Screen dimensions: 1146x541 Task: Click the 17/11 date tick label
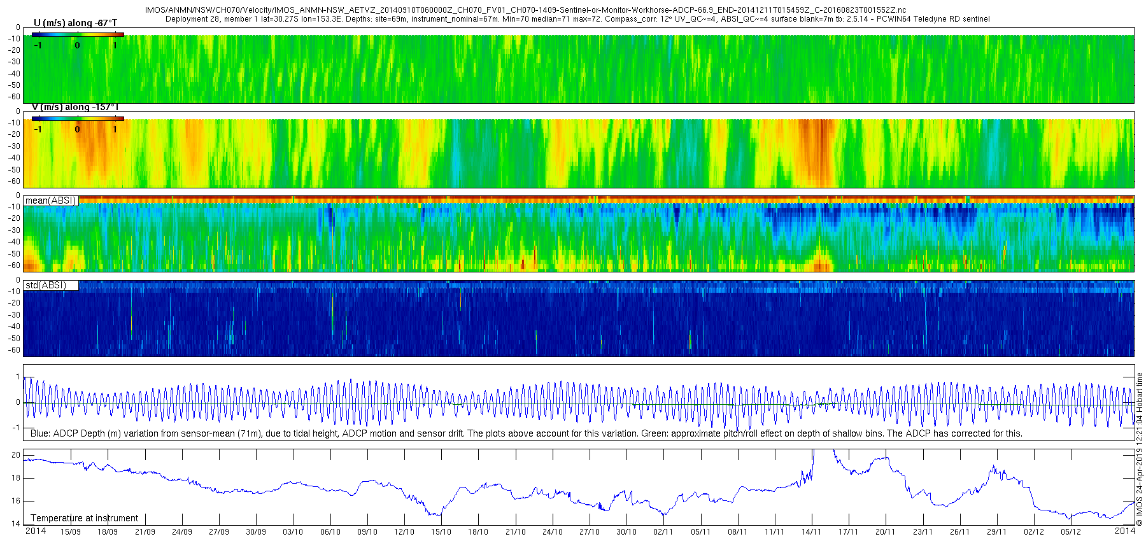tap(848, 532)
